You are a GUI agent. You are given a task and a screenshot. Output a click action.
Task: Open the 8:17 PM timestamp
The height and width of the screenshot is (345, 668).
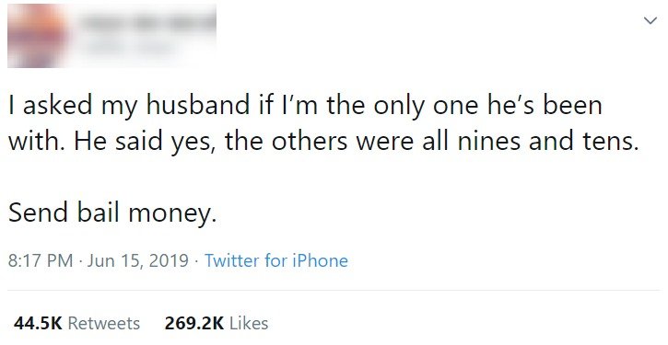click(41, 260)
